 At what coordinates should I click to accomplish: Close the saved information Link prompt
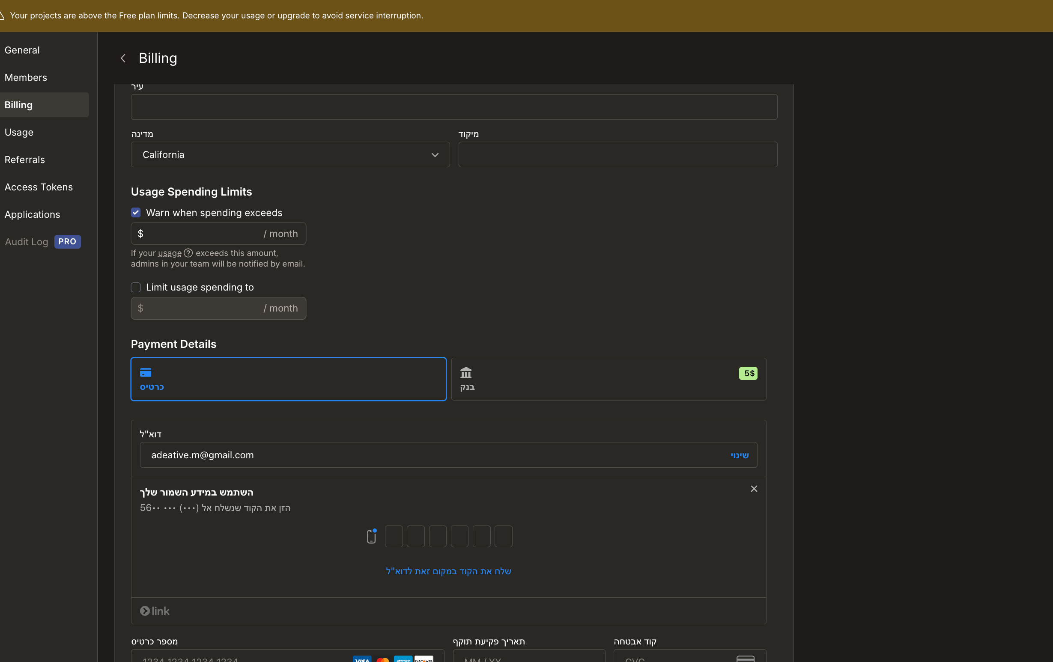pyautogui.click(x=753, y=489)
